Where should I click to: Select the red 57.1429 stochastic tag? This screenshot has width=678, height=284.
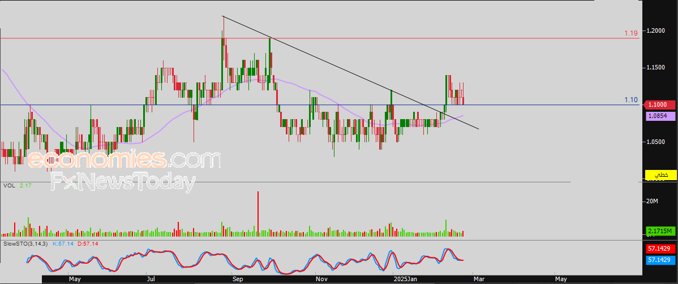pyautogui.click(x=660, y=249)
